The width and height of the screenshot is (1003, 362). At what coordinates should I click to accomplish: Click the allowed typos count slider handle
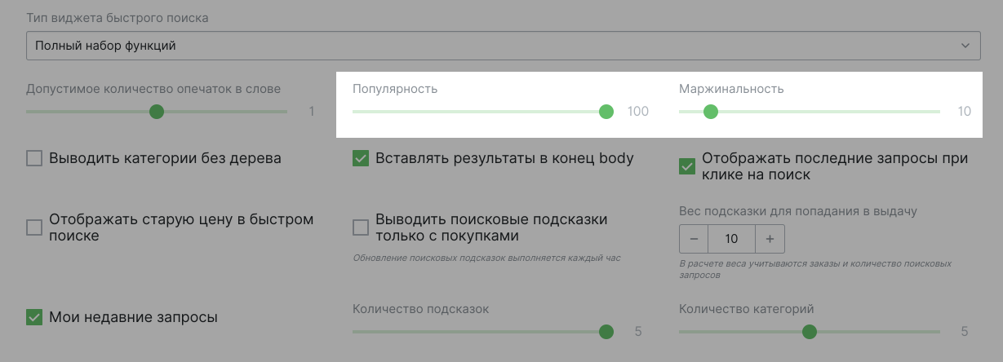pyautogui.click(x=157, y=112)
